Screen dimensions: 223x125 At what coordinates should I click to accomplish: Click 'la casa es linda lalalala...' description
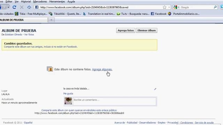tap(76, 89)
